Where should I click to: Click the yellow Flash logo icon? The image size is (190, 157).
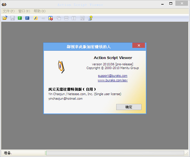36,18
